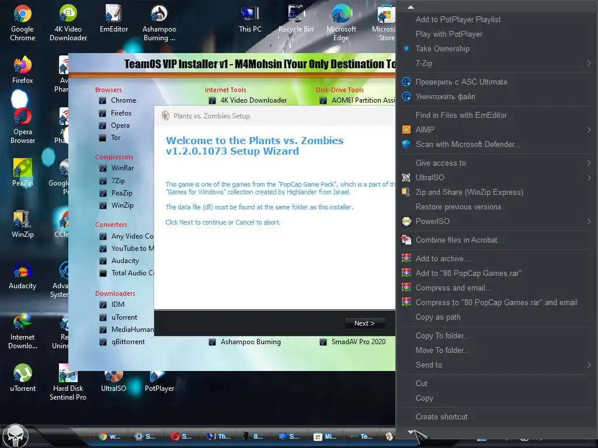Image resolution: width=598 pixels, height=448 pixels.
Task: Toggle the Firefox checkbox
Action: [102, 113]
